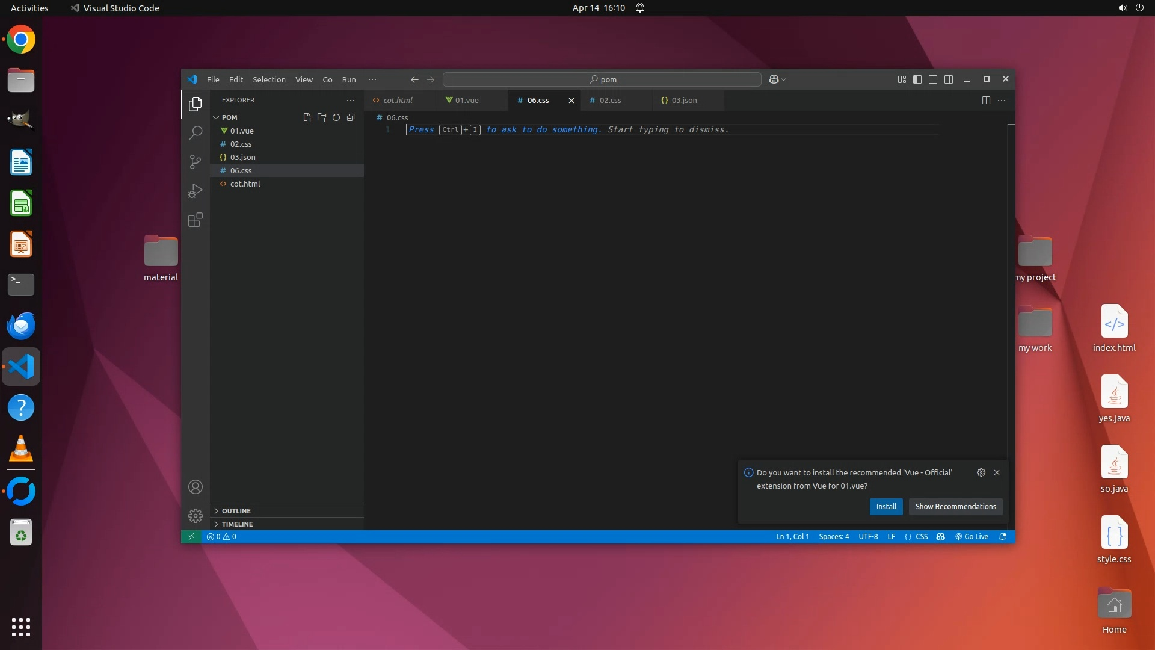The image size is (1155, 650).
Task: Toggle the bottom panel visibility
Action: pos(933,79)
